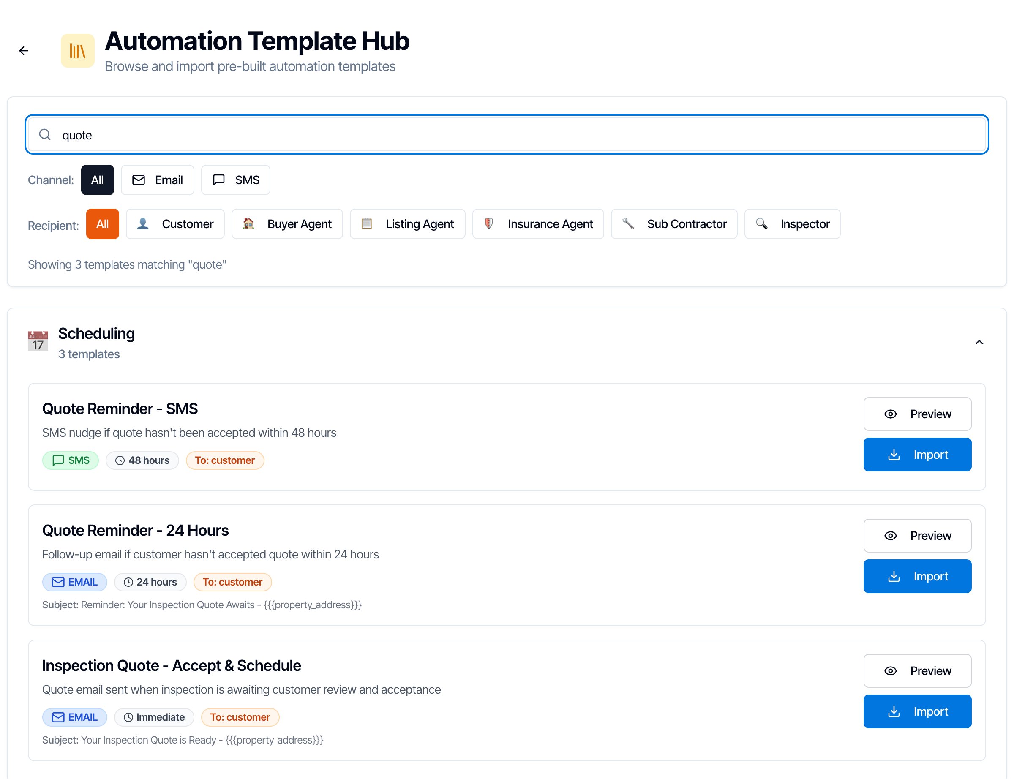The height and width of the screenshot is (779, 1014).
Task: Import the Quote Reminder - 24 Hours template
Action: pos(917,576)
